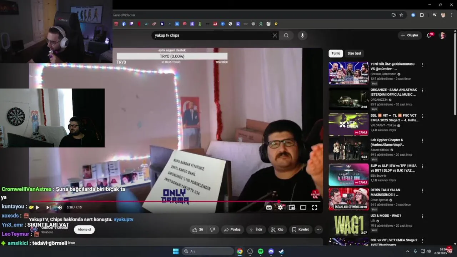
Task: Click the install/cast icon in address bar
Action: click(x=393, y=15)
